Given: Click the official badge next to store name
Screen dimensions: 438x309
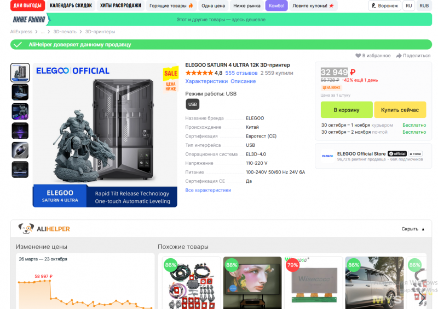Looking at the screenshot, I should point(397,153).
